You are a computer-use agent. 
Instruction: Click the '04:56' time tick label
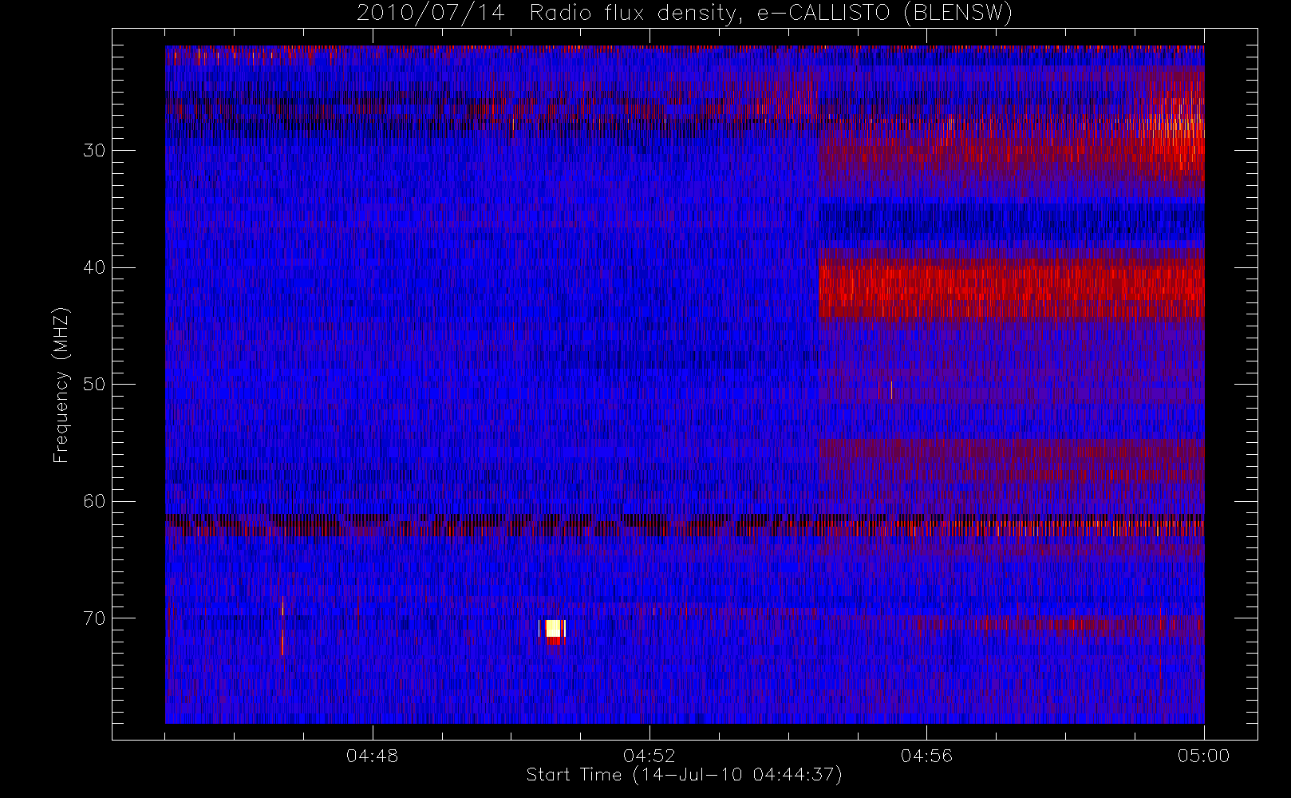coord(926,756)
